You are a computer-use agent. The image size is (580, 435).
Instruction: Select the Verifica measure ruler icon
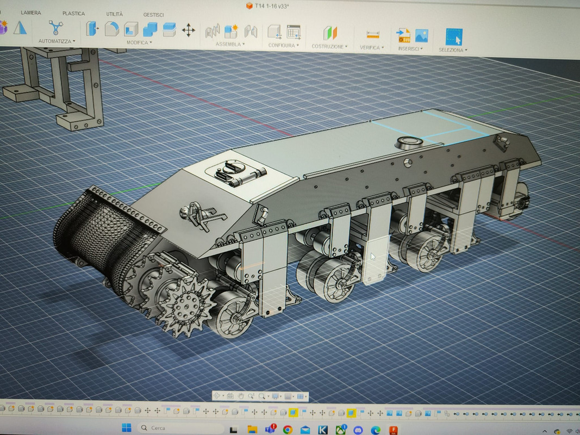click(x=373, y=35)
